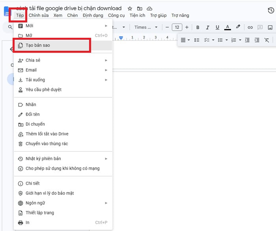Click the insert image icon
The image size is (276, 231).
tap(270, 27)
